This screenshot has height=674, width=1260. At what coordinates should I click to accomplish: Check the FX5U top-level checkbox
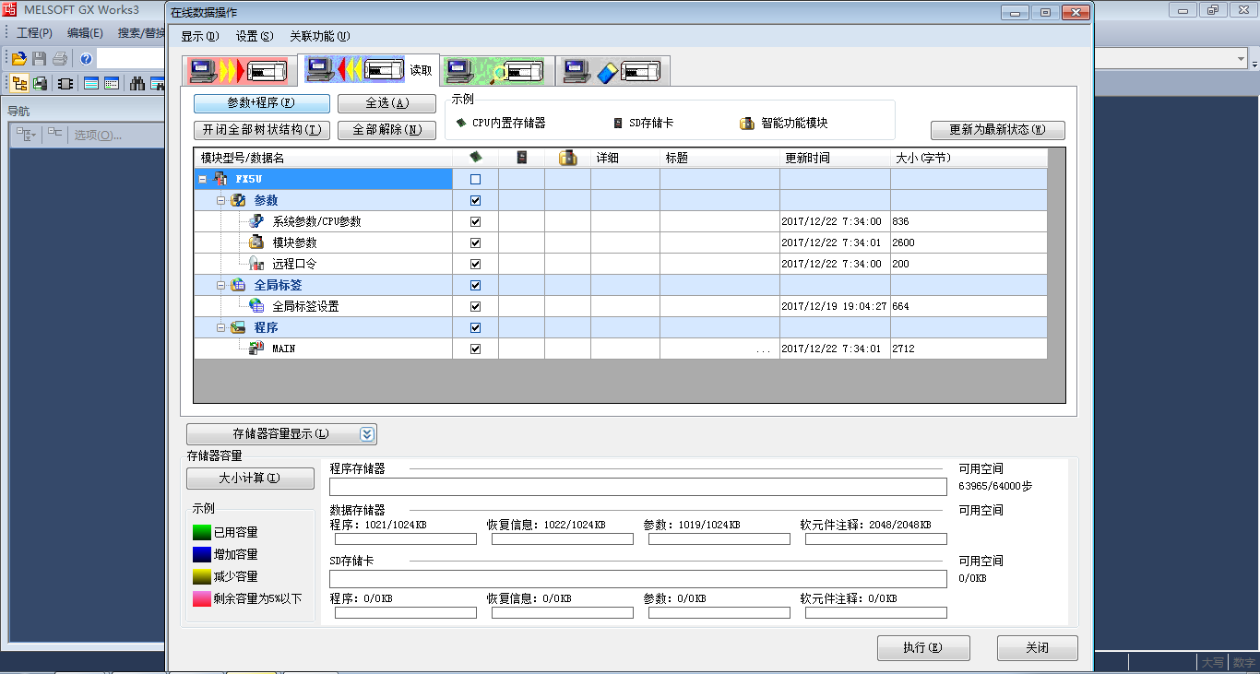(475, 179)
